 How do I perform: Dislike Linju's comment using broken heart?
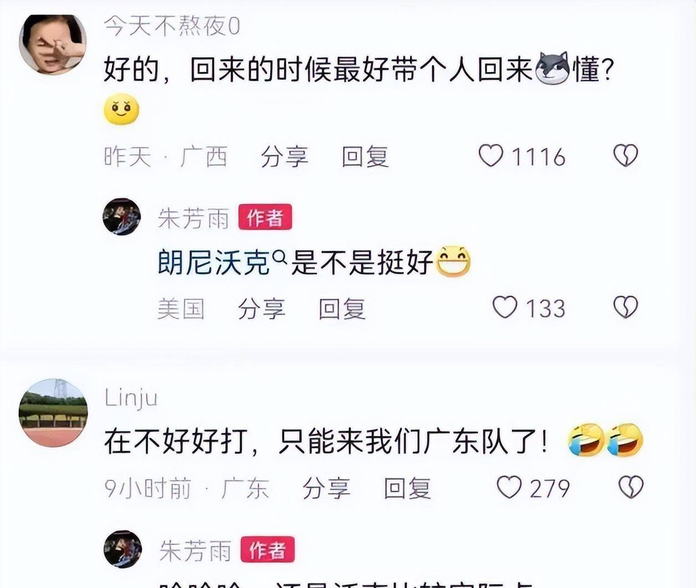(x=631, y=488)
